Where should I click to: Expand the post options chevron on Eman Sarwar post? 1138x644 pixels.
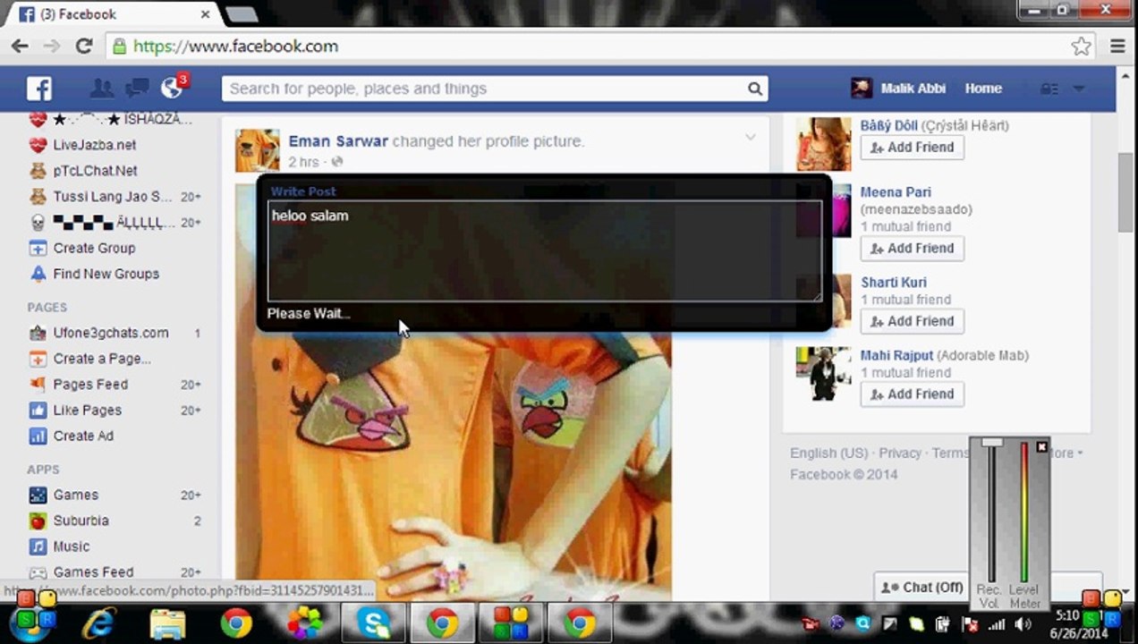coord(751,137)
